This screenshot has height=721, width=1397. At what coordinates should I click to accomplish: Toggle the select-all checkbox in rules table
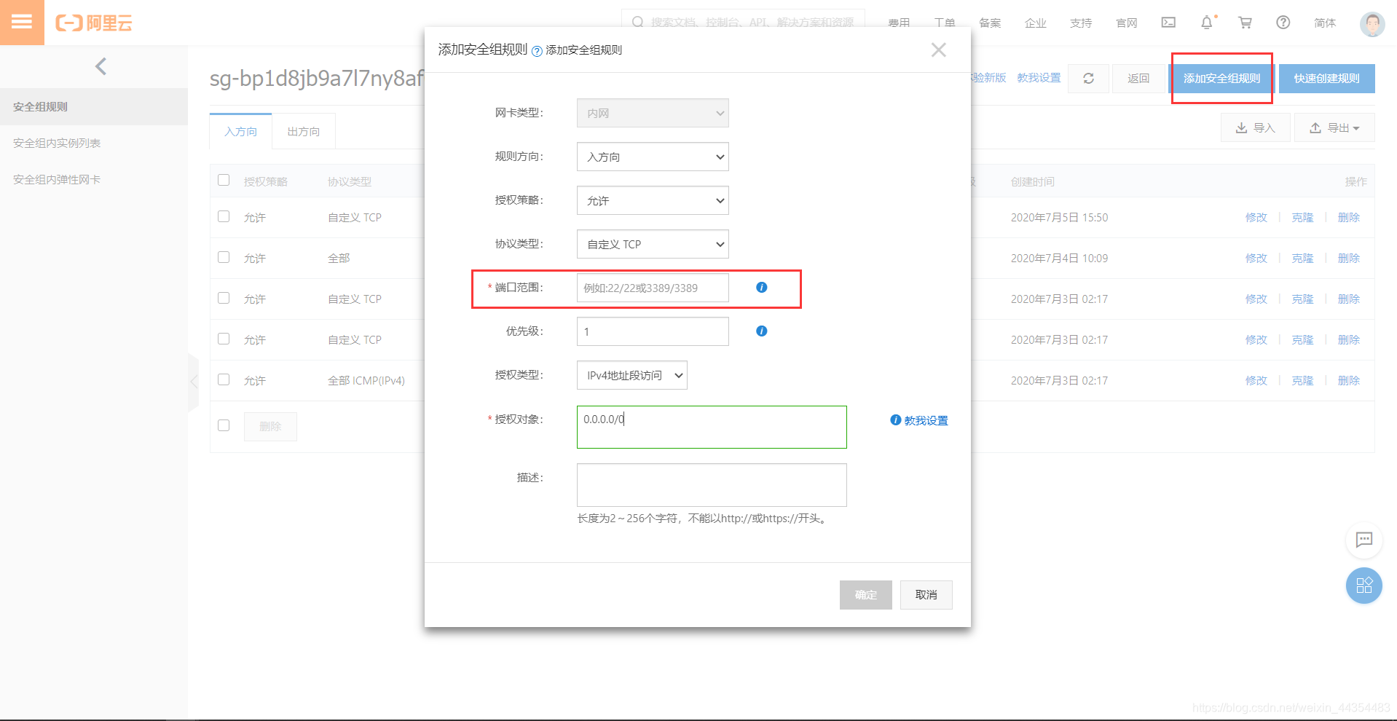pos(224,180)
